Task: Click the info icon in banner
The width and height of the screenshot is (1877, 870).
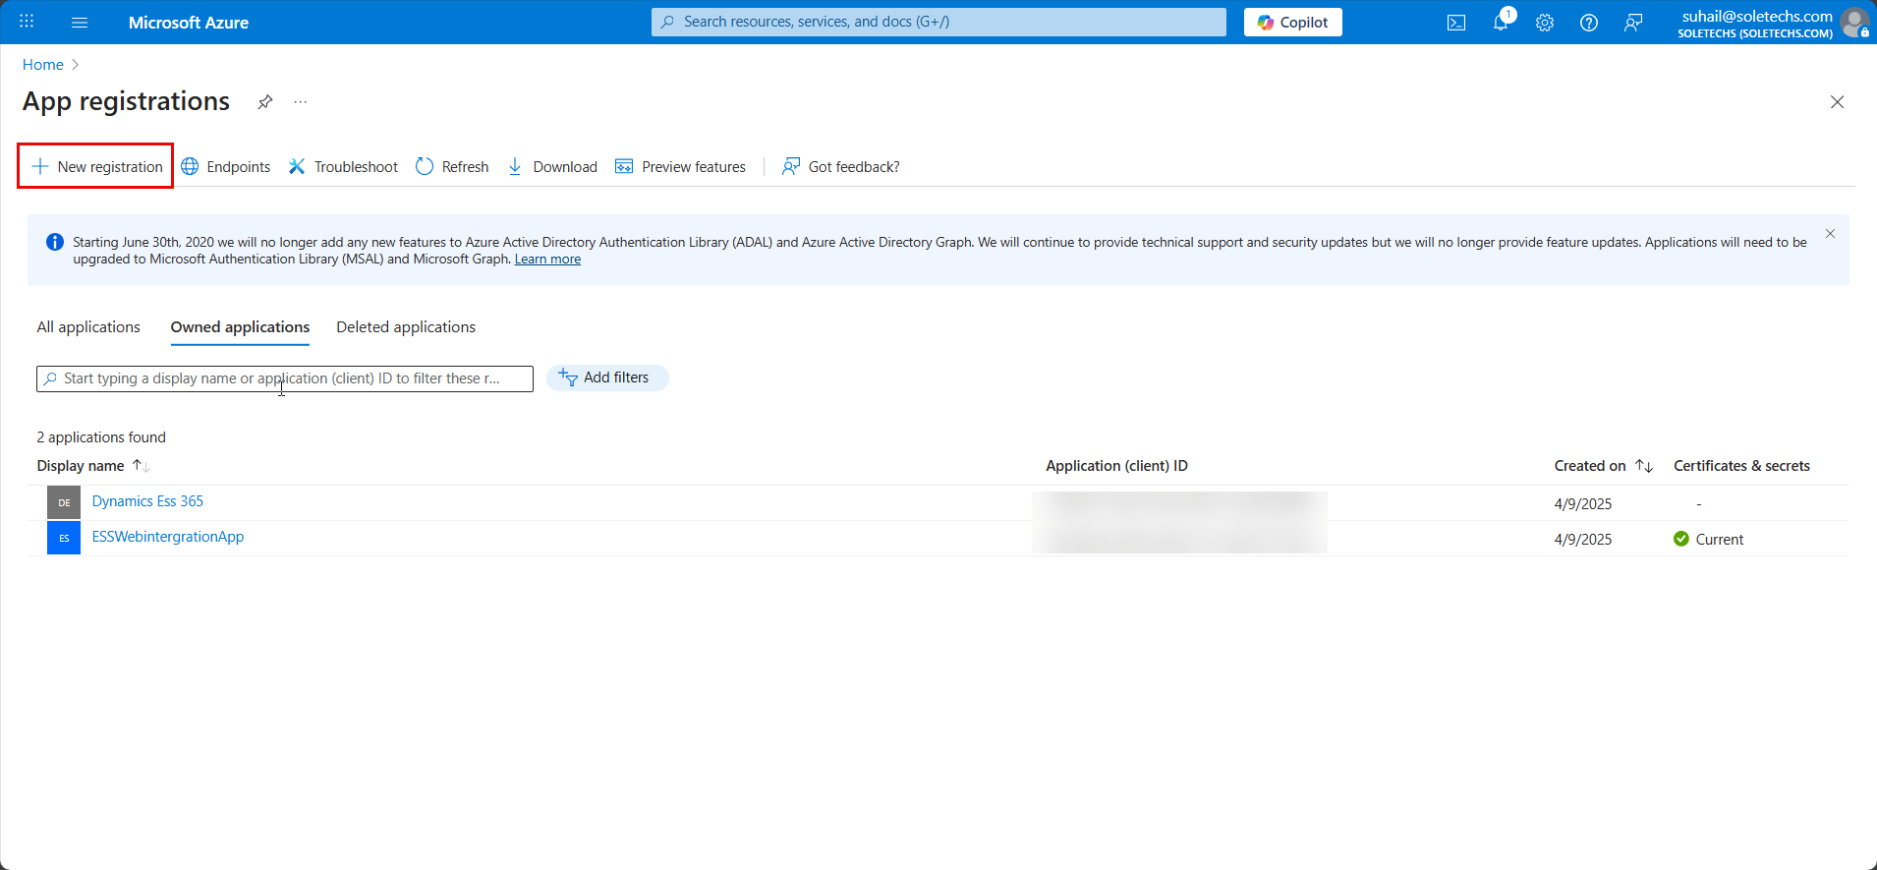Action: 55,242
